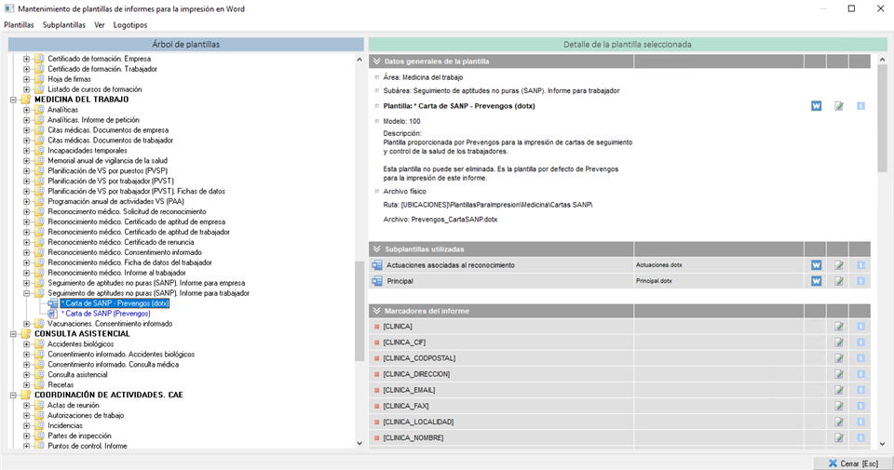The height and width of the screenshot is (470, 894).
Task: Edit the [CLINICA_LOCALIDAD] marker
Action: (x=839, y=423)
